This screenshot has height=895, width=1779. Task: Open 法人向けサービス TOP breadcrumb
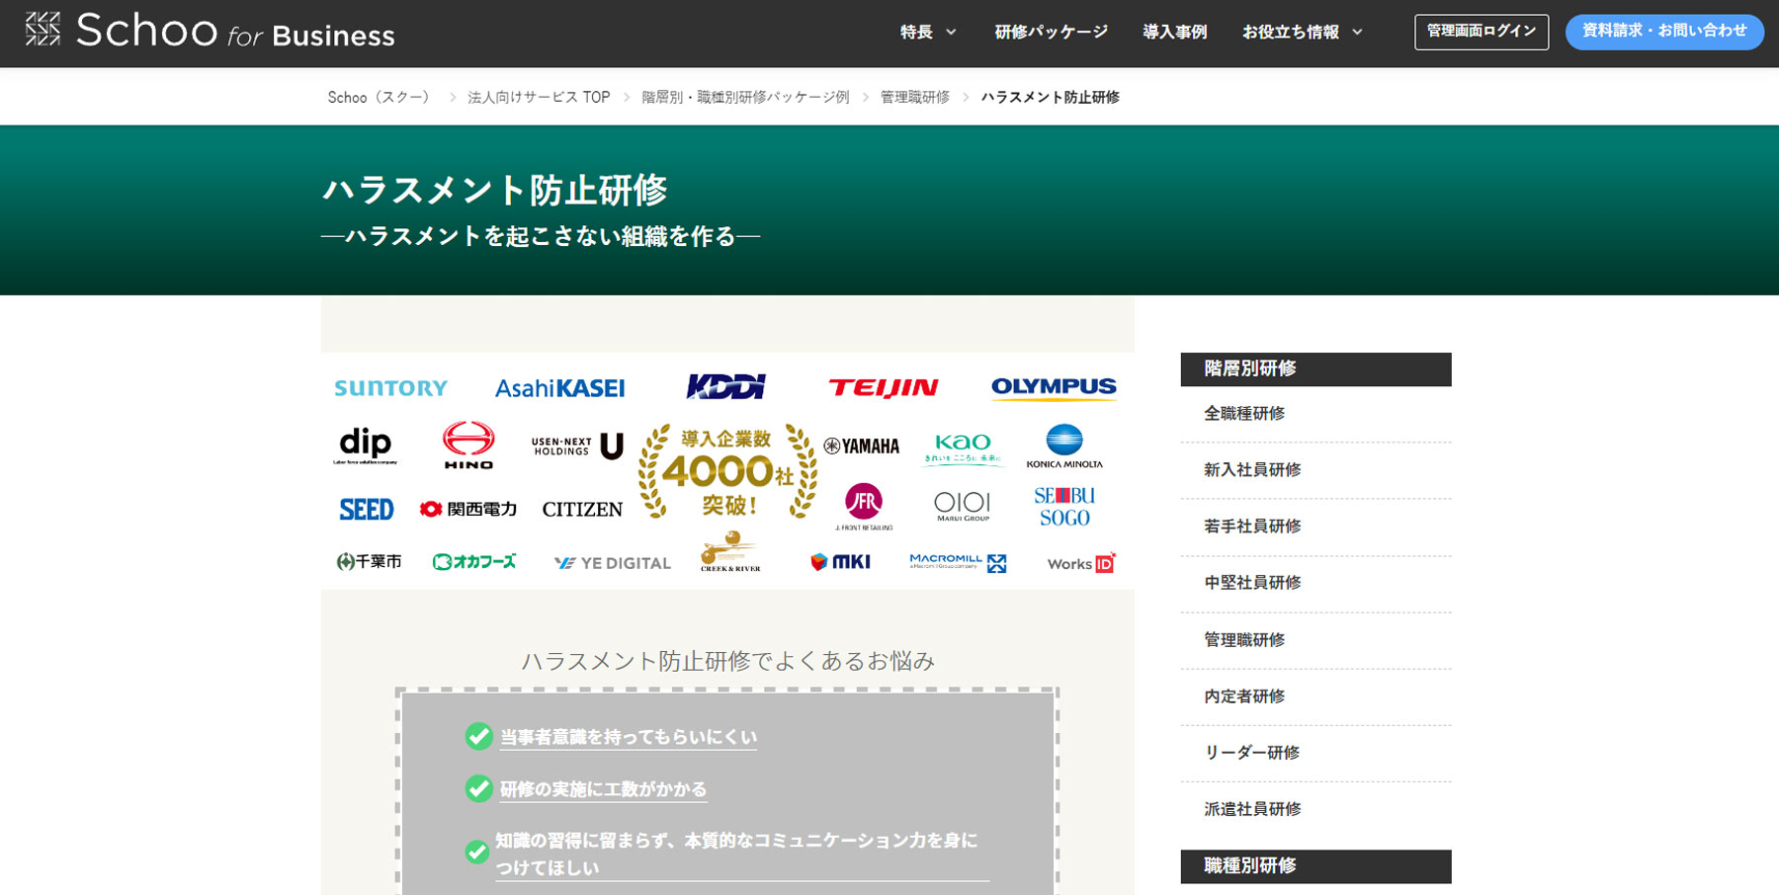[x=539, y=97]
